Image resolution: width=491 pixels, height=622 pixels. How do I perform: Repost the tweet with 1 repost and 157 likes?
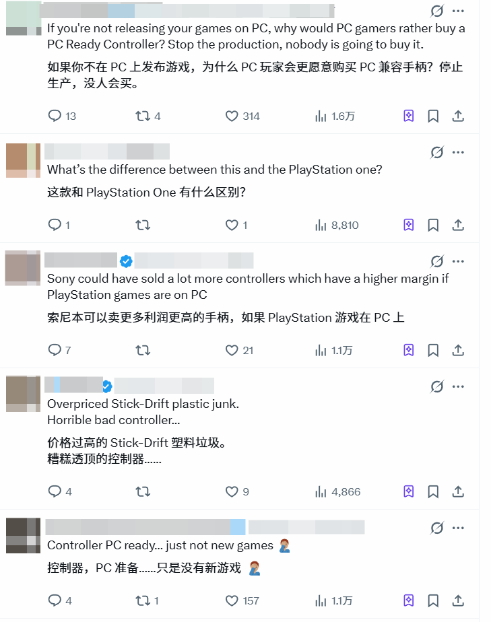[143, 600]
